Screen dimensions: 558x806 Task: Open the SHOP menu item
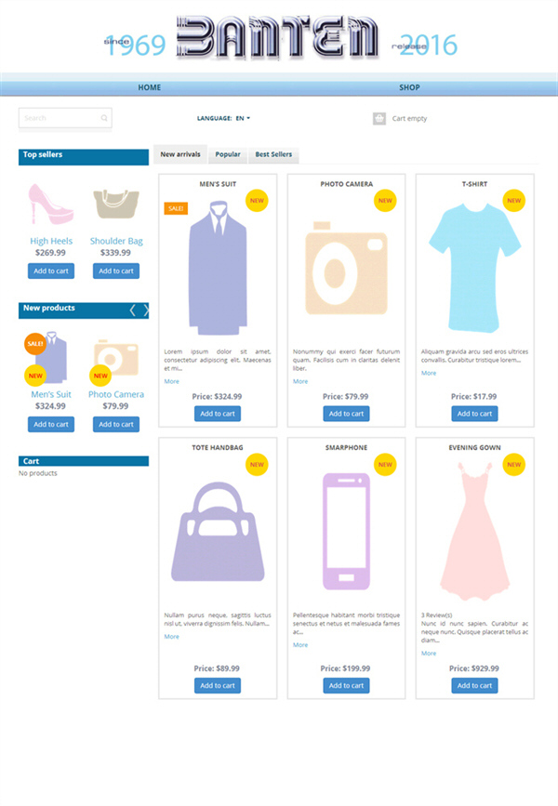409,87
